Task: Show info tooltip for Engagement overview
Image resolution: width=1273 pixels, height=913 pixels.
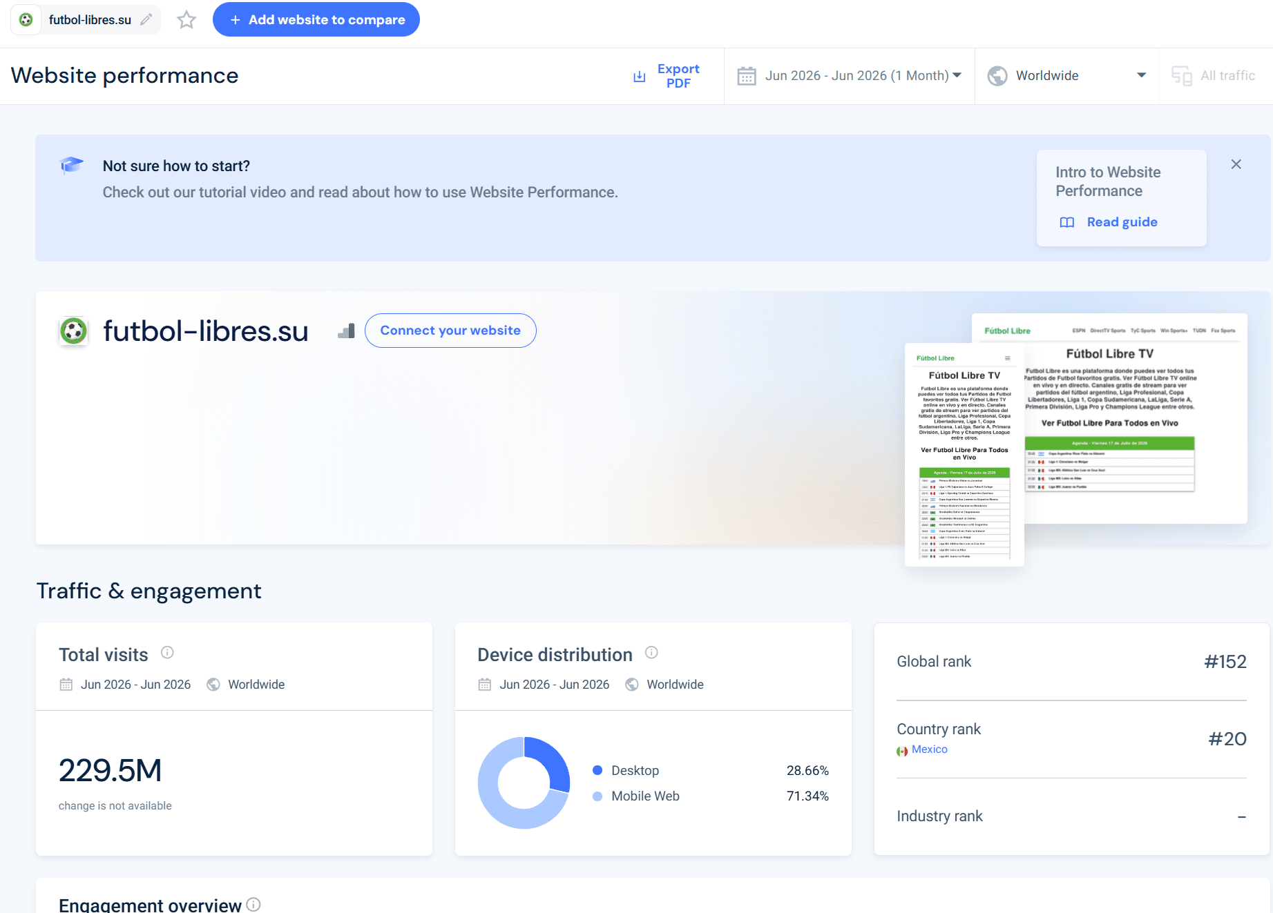Action: 253,905
